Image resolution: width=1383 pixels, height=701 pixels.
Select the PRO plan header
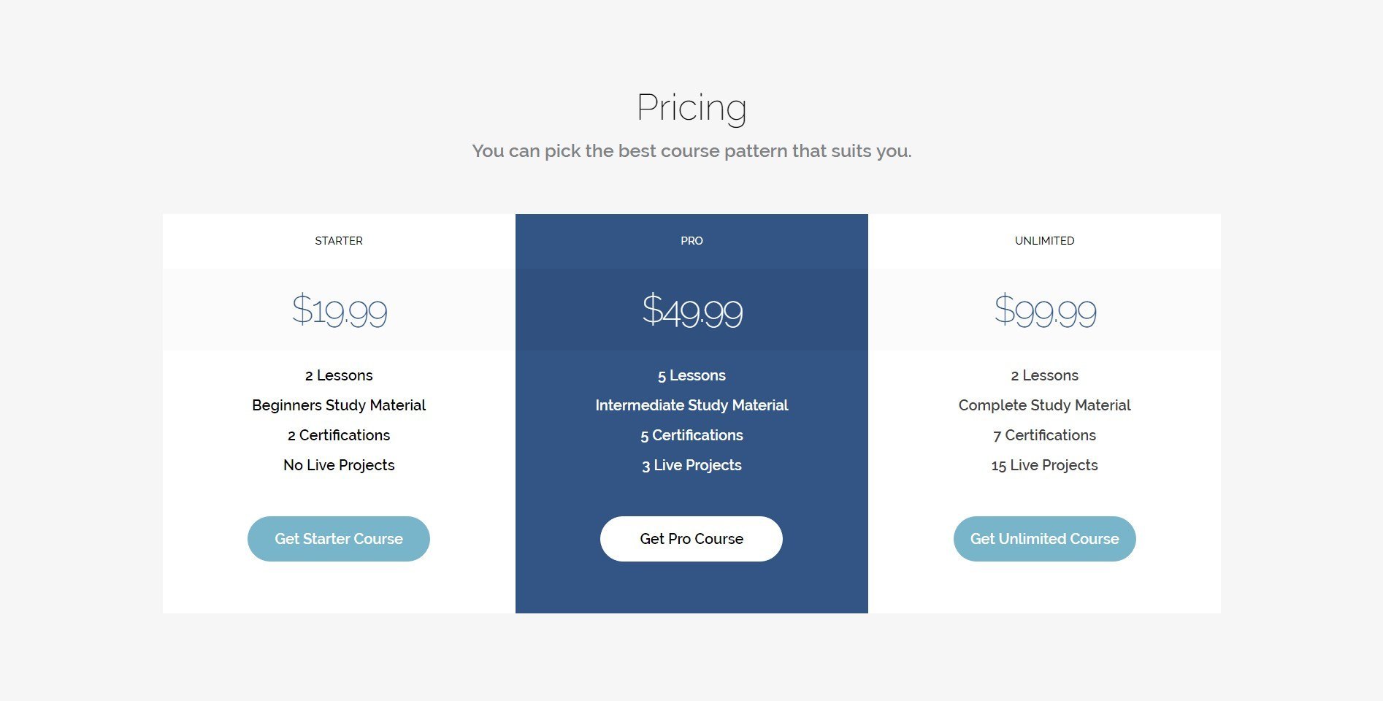coord(691,240)
